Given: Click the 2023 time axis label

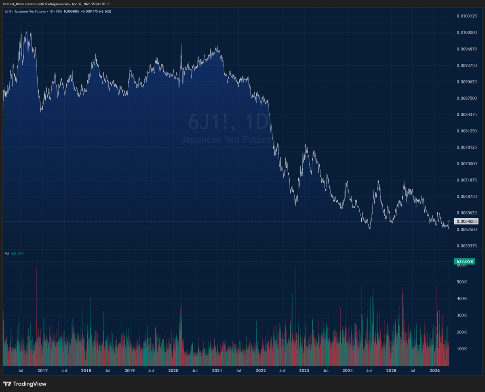Looking at the screenshot, I should coord(304,371).
